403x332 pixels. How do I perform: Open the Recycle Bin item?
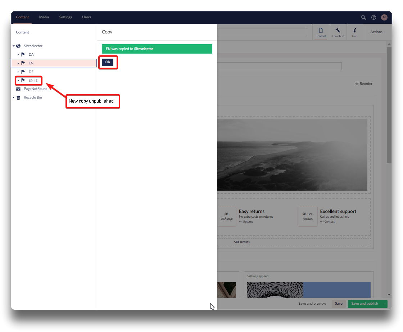33,97
